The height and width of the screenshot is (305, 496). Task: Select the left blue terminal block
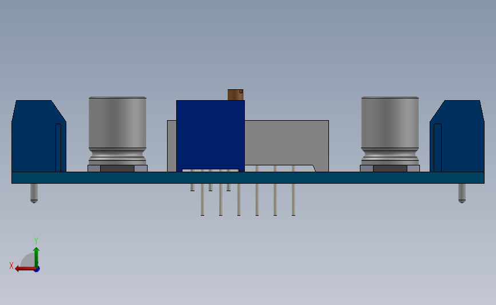tap(38, 136)
